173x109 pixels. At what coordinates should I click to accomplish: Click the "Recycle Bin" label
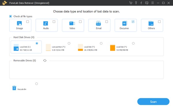pyautogui.click(x=22, y=89)
